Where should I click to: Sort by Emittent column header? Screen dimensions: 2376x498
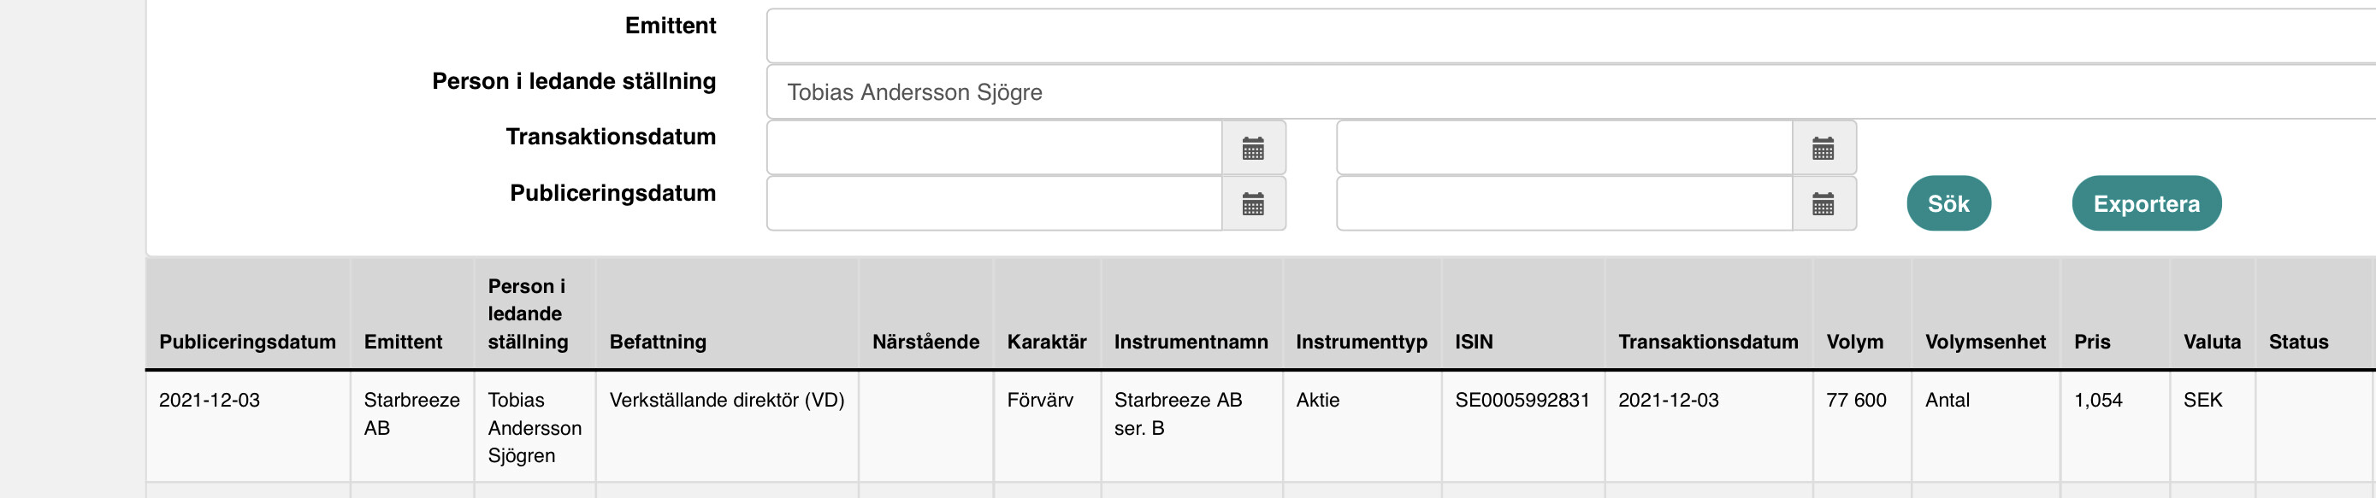[403, 342]
